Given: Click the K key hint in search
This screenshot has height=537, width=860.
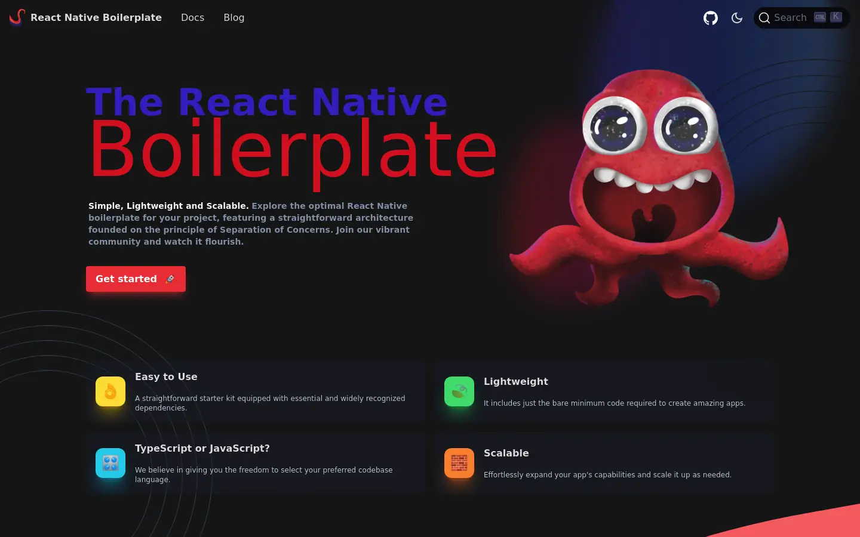Looking at the screenshot, I should tap(836, 17).
